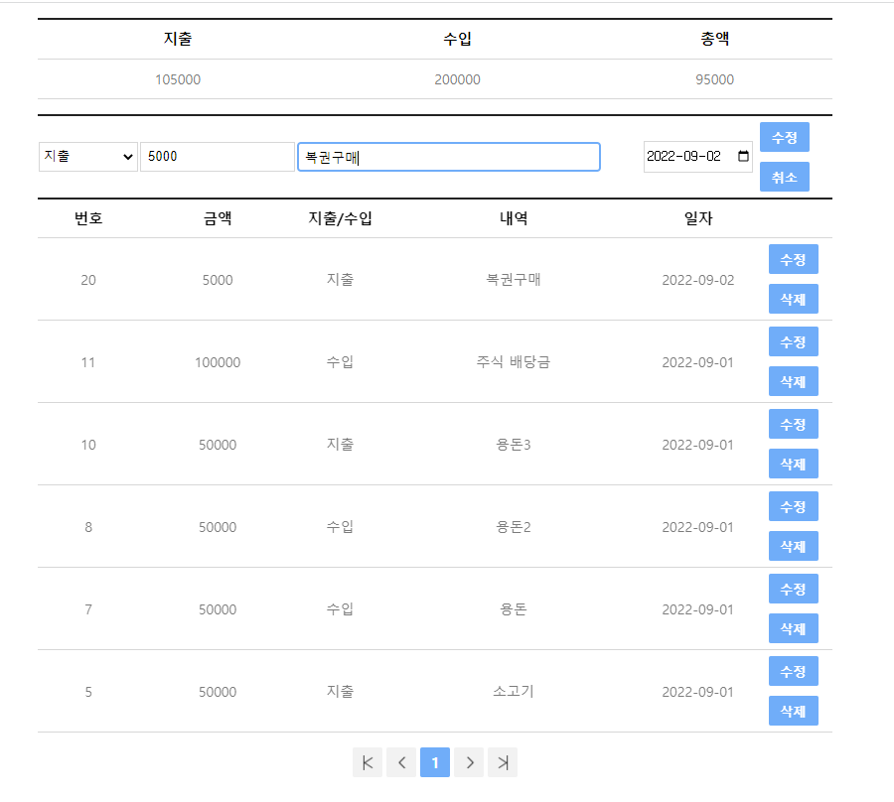This screenshot has width=894, height=802.
Task: Click the 수입 summary header
Action: [x=457, y=39]
